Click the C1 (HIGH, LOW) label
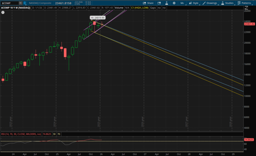 (x=140, y=8)
